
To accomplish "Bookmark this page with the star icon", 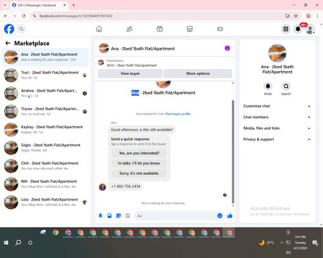I will (x=296, y=16).
